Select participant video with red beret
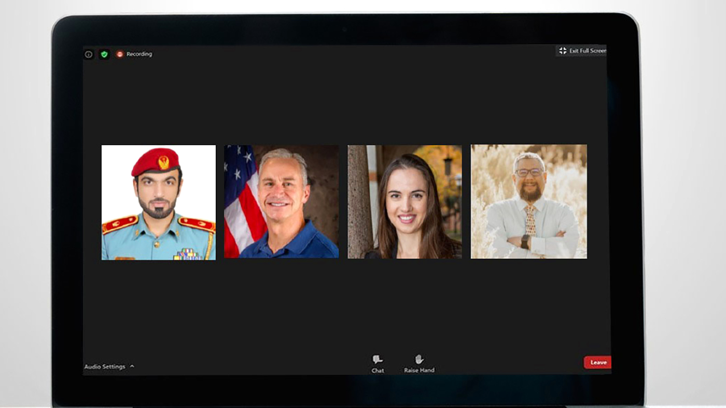This screenshot has height=408, width=726. (159, 202)
